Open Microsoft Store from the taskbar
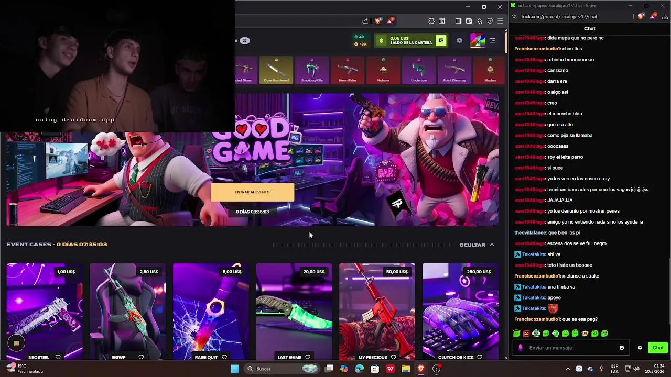Image resolution: width=671 pixels, height=377 pixels. 375,369
